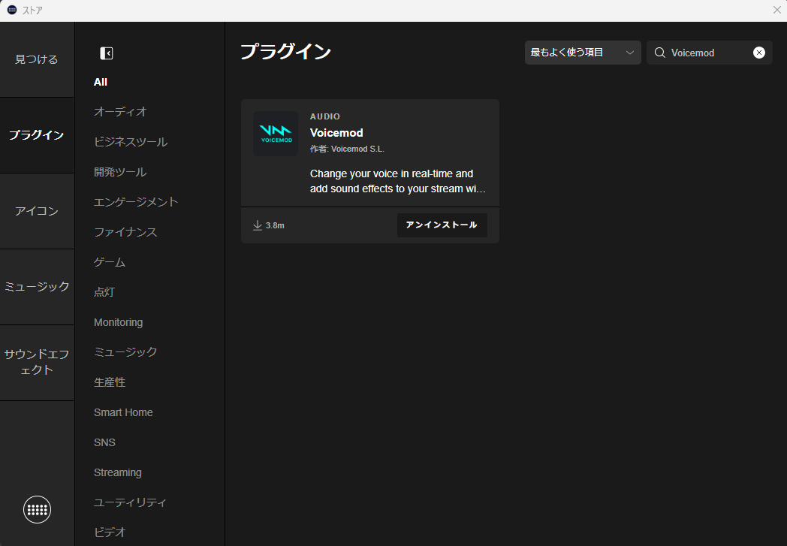Click the Voicemod search field
The image size is (787, 546).
coord(709,53)
